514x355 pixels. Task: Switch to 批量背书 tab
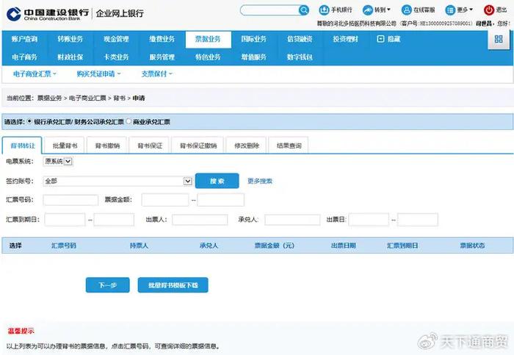click(x=65, y=146)
